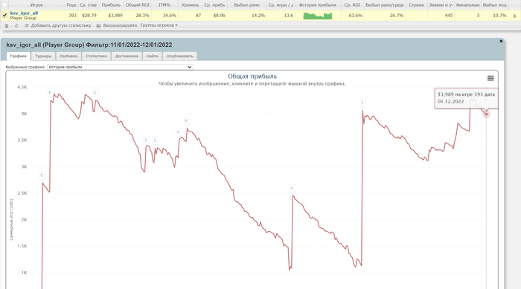
Task: Sort by the 'Общий ROI' column header
Action: (x=138, y=5)
